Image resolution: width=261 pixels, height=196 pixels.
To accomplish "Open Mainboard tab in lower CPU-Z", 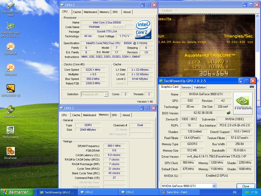I will click(x=89, y=115).
